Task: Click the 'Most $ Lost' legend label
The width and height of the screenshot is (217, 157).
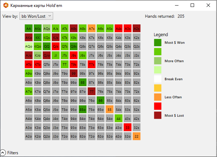Action: pos(174,115)
